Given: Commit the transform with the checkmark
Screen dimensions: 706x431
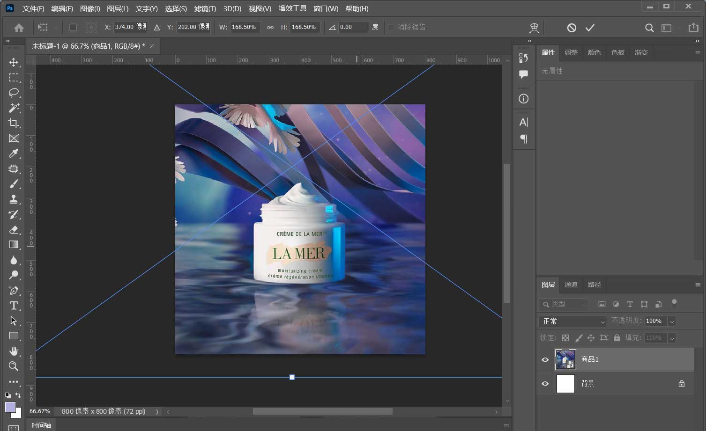Looking at the screenshot, I should tap(590, 28).
